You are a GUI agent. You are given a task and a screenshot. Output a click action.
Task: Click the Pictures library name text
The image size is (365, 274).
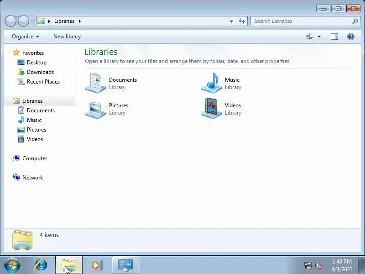tap(119, 105)
